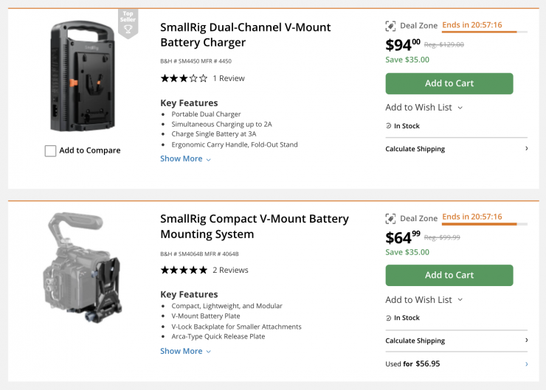Open Add to Wish List dropdown for mounting system
The width and height of the screenshot is (546, 390).
(x=424, y=299)
